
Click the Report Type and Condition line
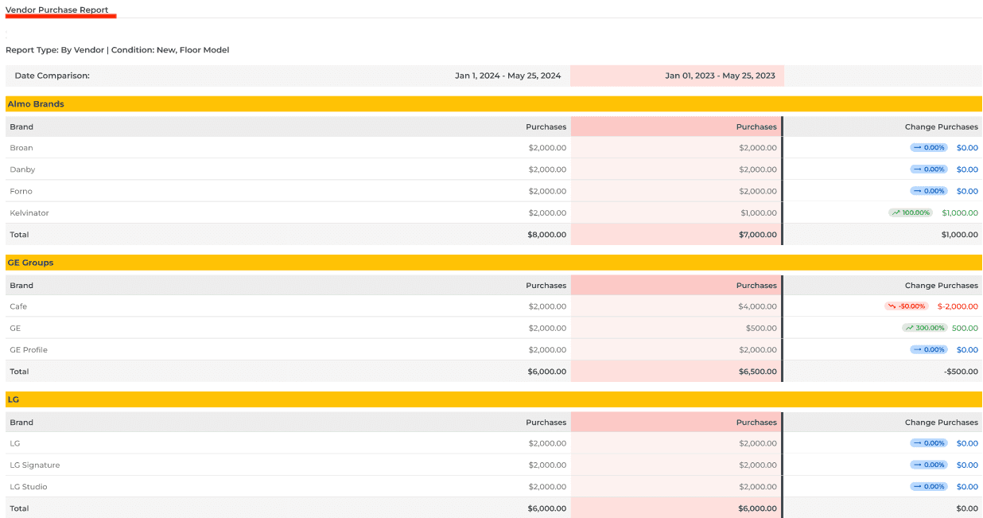click(x=117, y=50)
